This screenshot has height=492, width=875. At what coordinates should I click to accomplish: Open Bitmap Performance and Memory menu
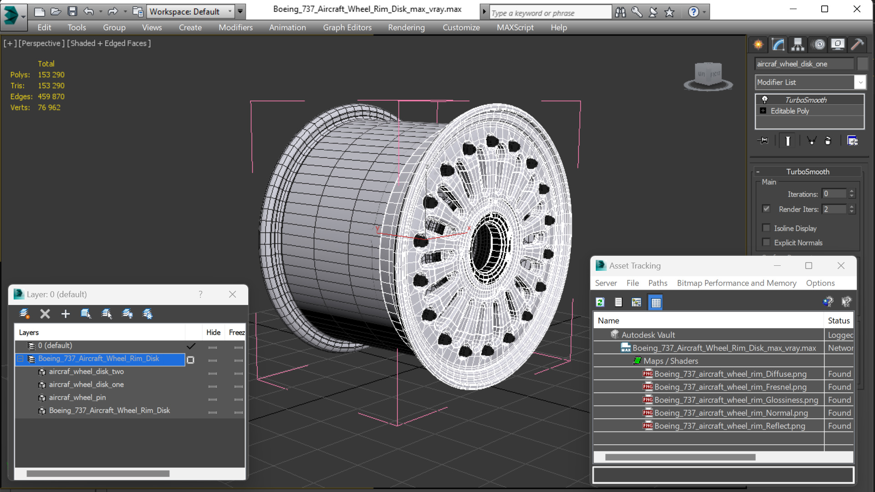[x=736, y=283]
